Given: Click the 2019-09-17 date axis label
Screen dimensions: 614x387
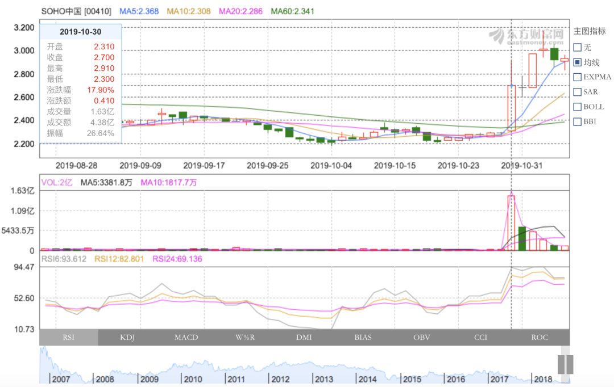Looking at the screenshot, I should point(204,166).
